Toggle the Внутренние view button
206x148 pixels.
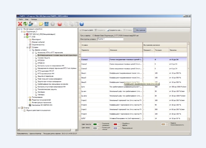click(x=140, y=30)
